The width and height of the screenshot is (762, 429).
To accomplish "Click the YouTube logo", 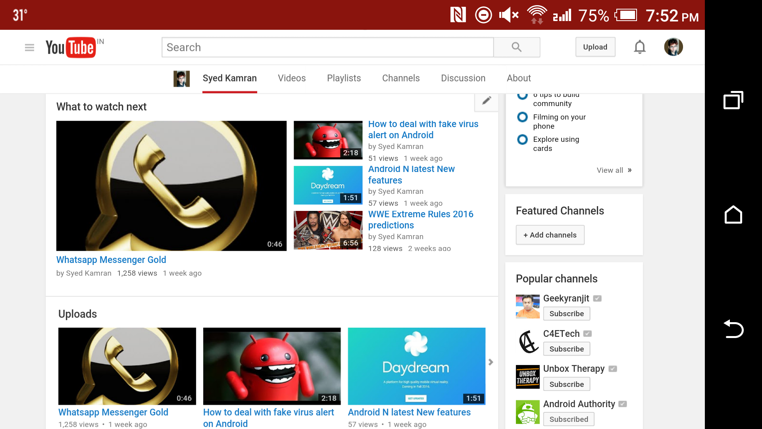I will (71, 48).
